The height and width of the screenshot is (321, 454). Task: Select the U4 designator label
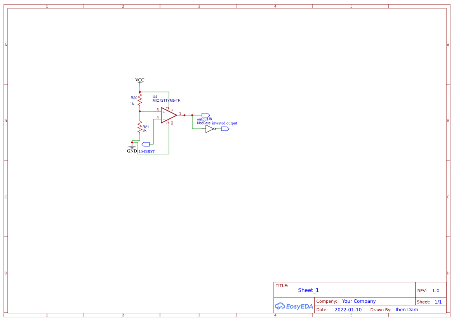pos(155,97)
